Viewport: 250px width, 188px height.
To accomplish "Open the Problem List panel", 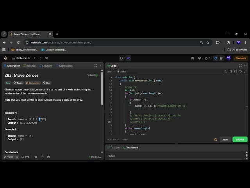I will pyautogui.click(x=21, y=58).
